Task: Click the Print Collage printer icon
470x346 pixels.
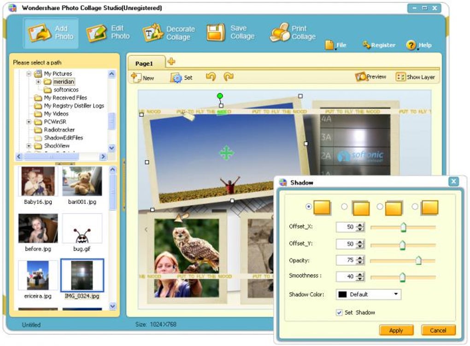Action: (x=280, y=32)
